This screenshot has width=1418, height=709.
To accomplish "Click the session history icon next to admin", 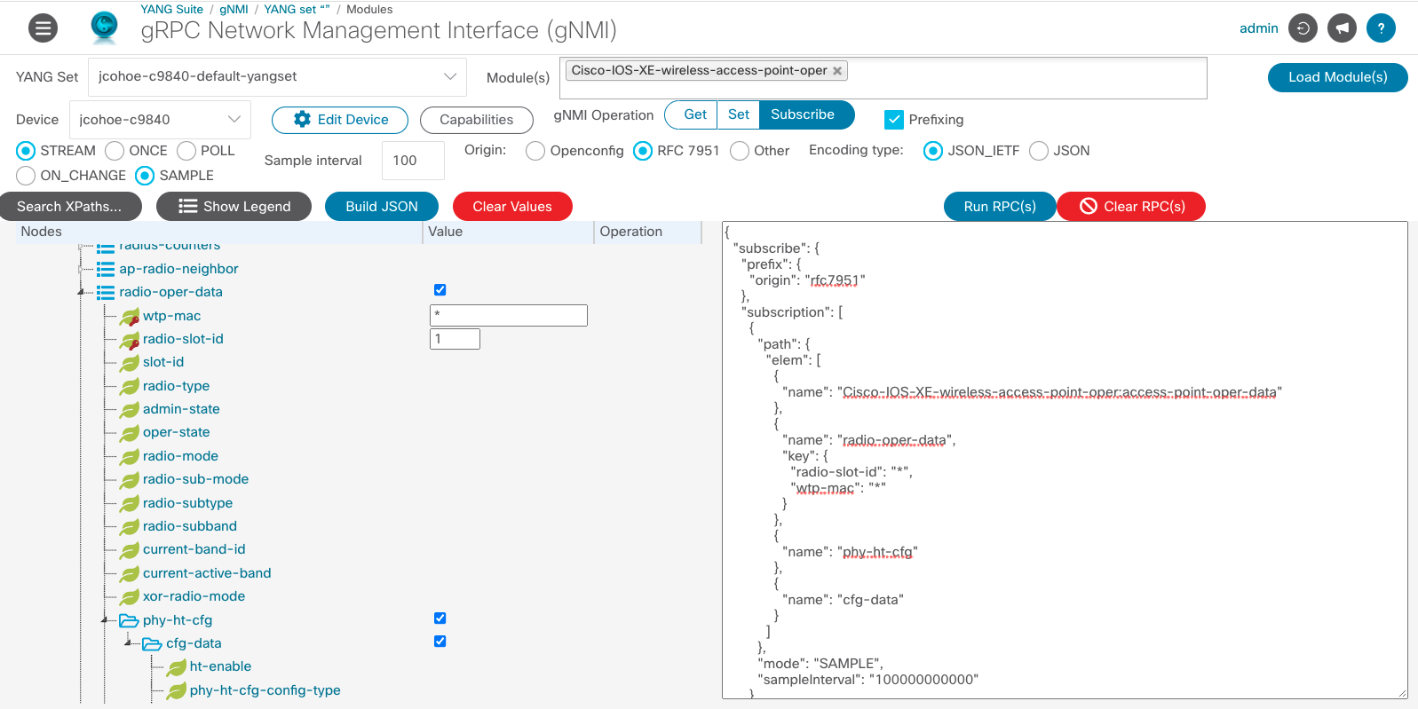I will [1303, 28].
